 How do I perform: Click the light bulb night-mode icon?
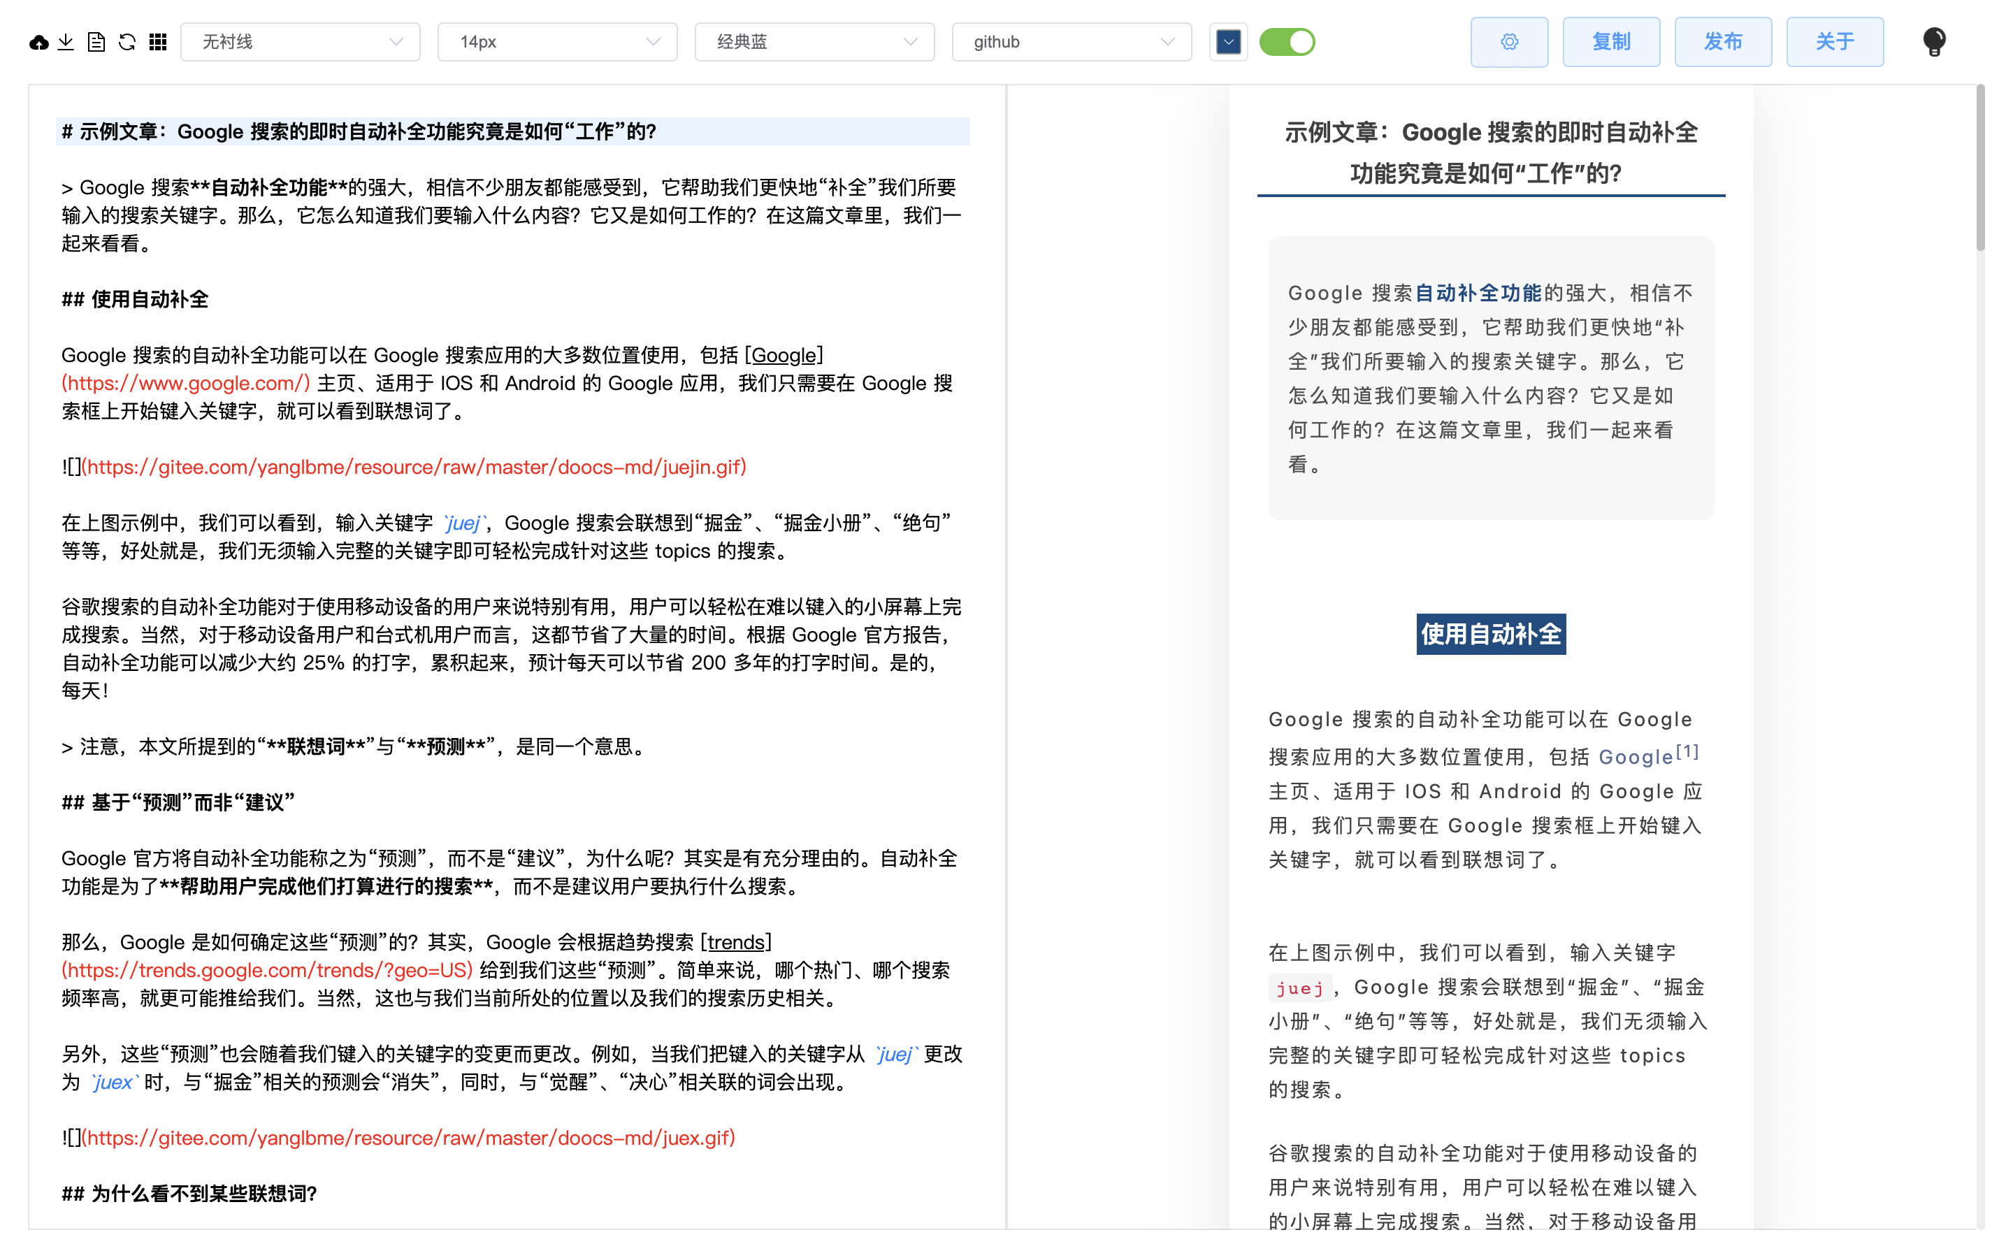click(1934, 42)
